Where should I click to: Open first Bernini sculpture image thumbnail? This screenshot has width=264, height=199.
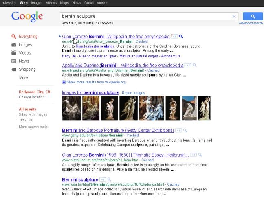click(x=71, y=108)
